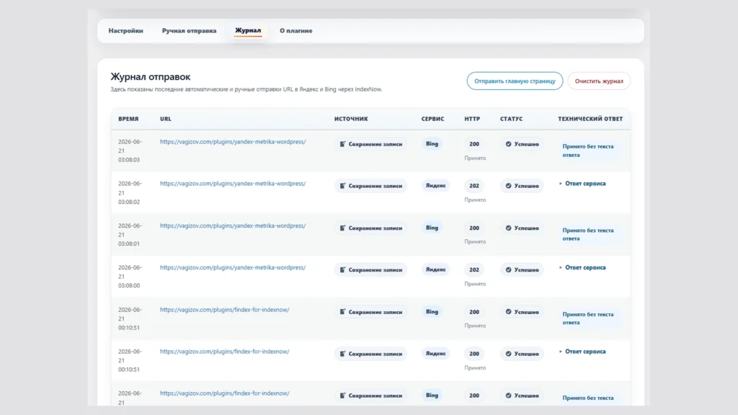The height and width of the screenshot is (415, 738).
Task: Click Bing badge in 03:08:01 row
Action: pos(432,228)
